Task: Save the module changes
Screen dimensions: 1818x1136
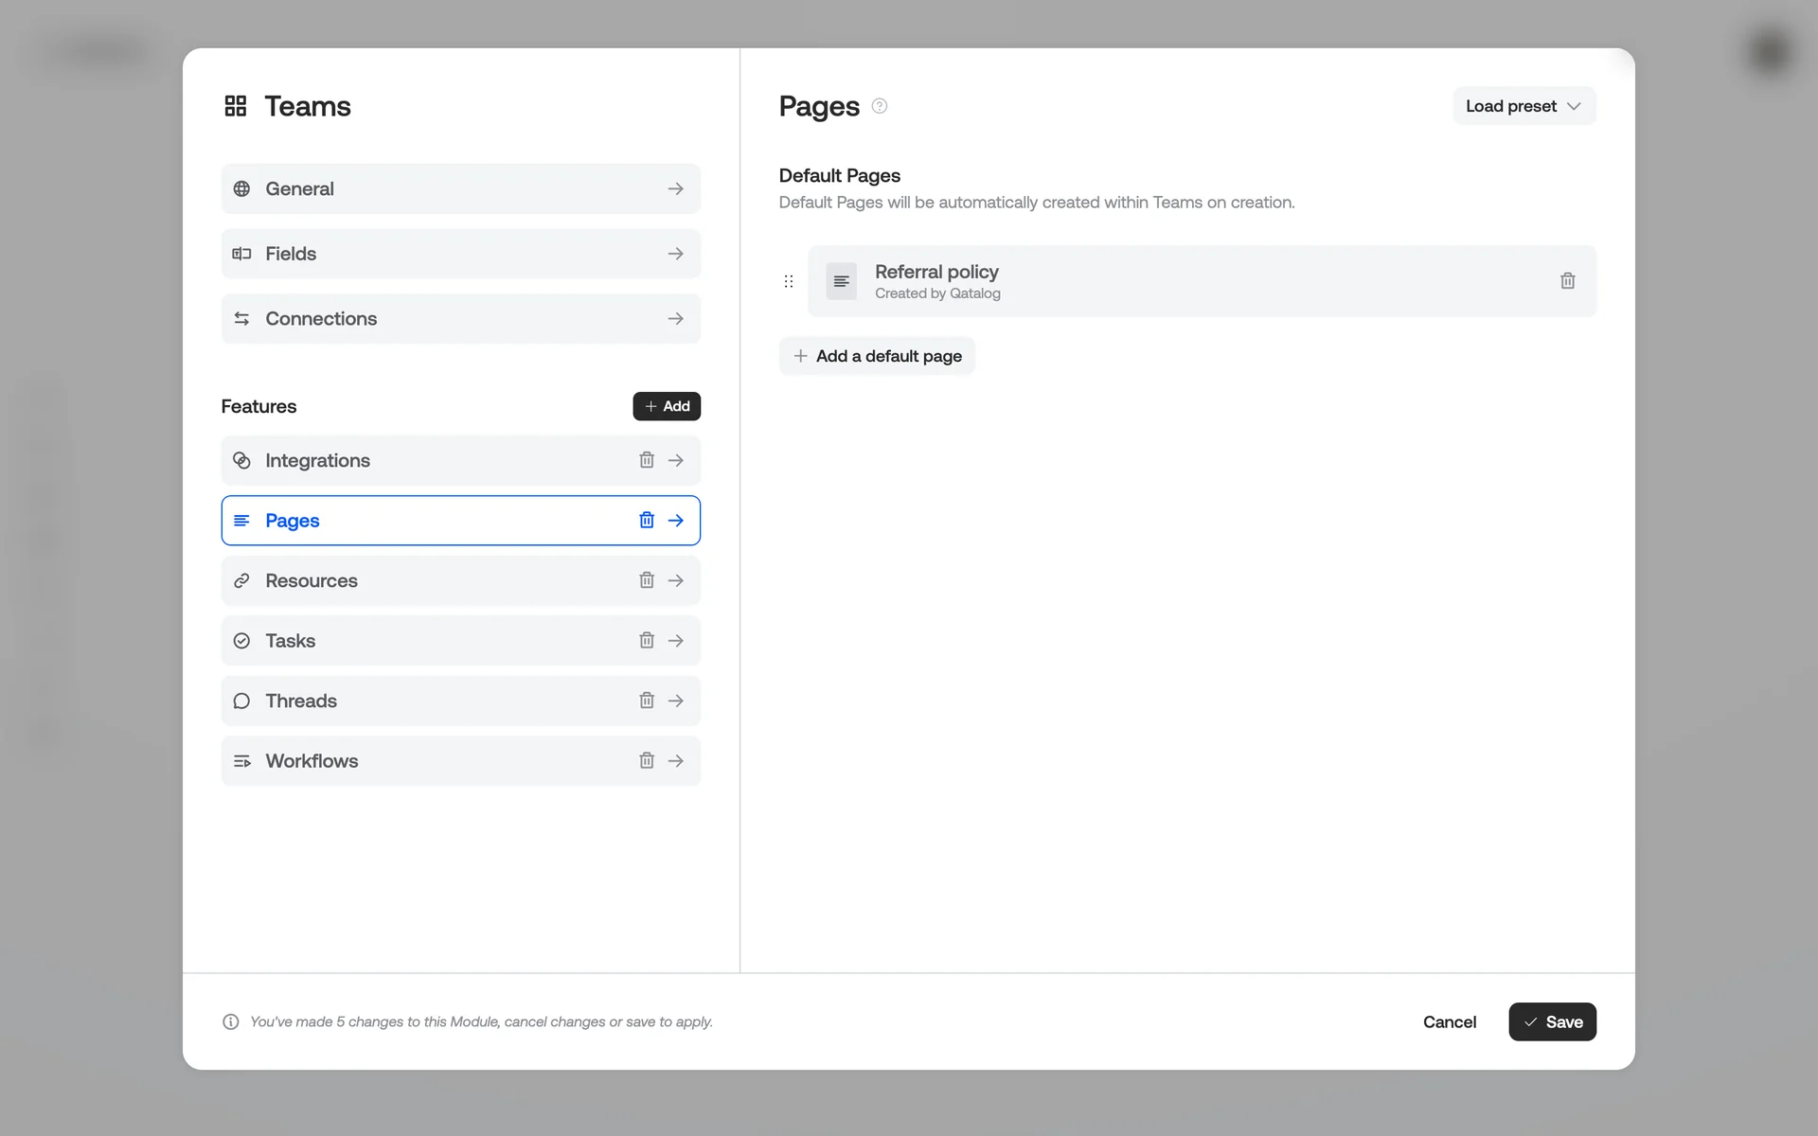Action: [x=1552, y=1021]
